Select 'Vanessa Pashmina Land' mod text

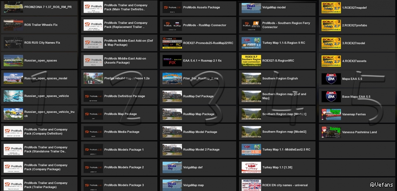[360, 132]
